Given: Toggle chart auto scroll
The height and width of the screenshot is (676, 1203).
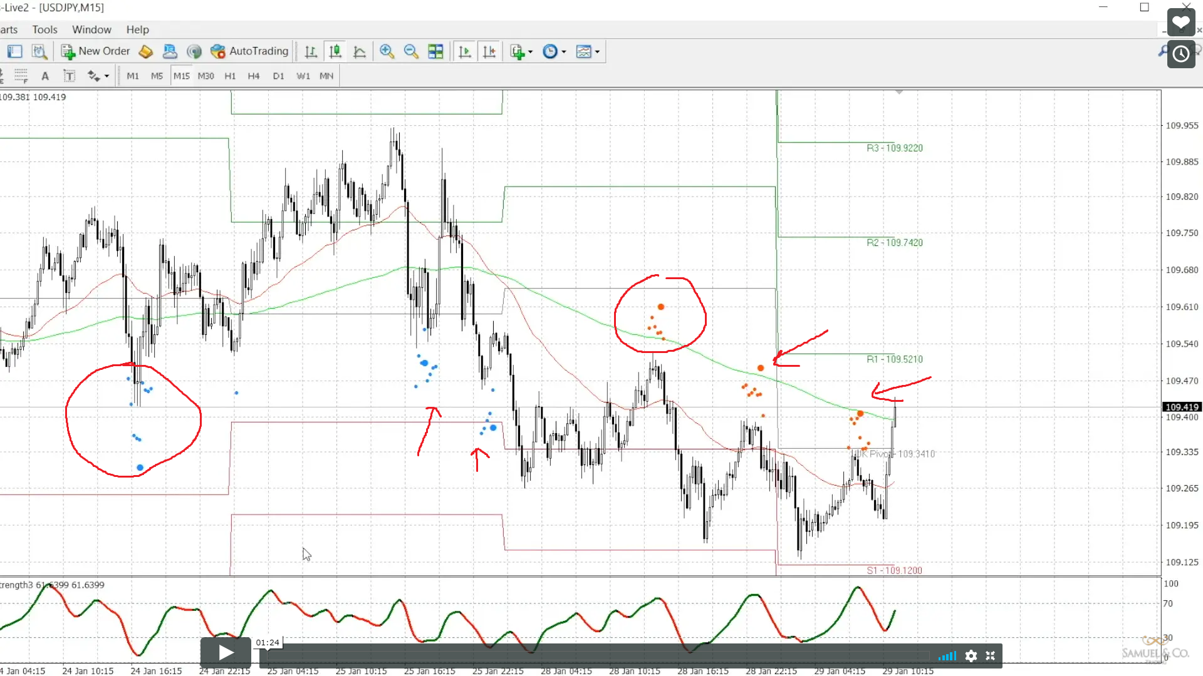Looking at the screenshot, I should (x=464, y=51).
